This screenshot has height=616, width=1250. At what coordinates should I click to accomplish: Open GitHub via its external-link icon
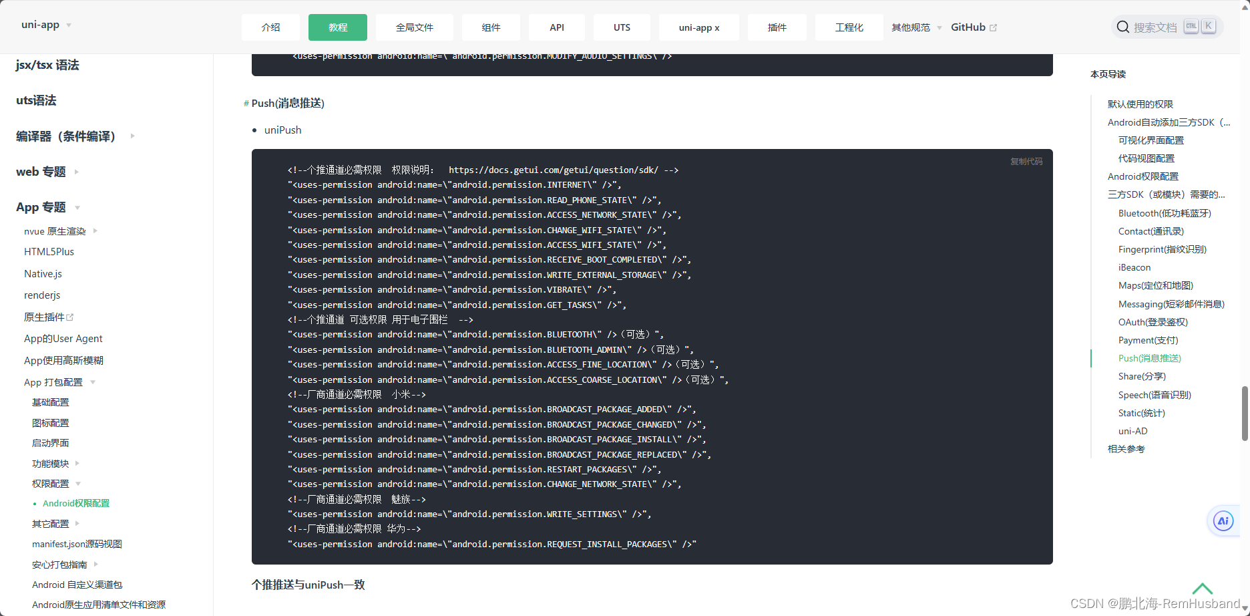pyautogui.click(x=993, y=27)
